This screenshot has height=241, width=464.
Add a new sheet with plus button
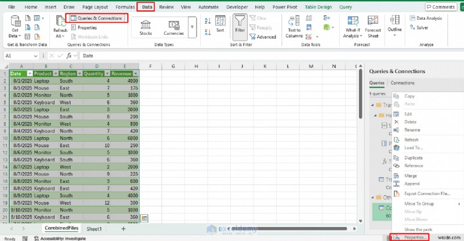tap(124, 229)
